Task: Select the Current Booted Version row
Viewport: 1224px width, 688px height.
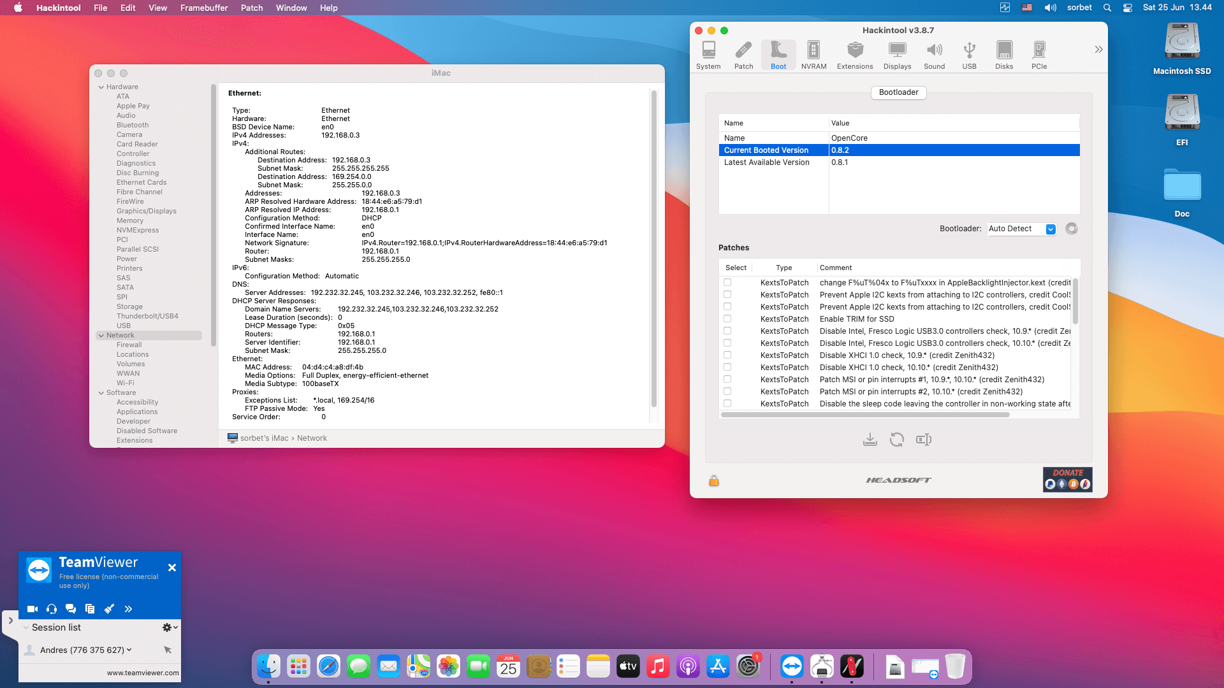Action: tap(899, 150)
